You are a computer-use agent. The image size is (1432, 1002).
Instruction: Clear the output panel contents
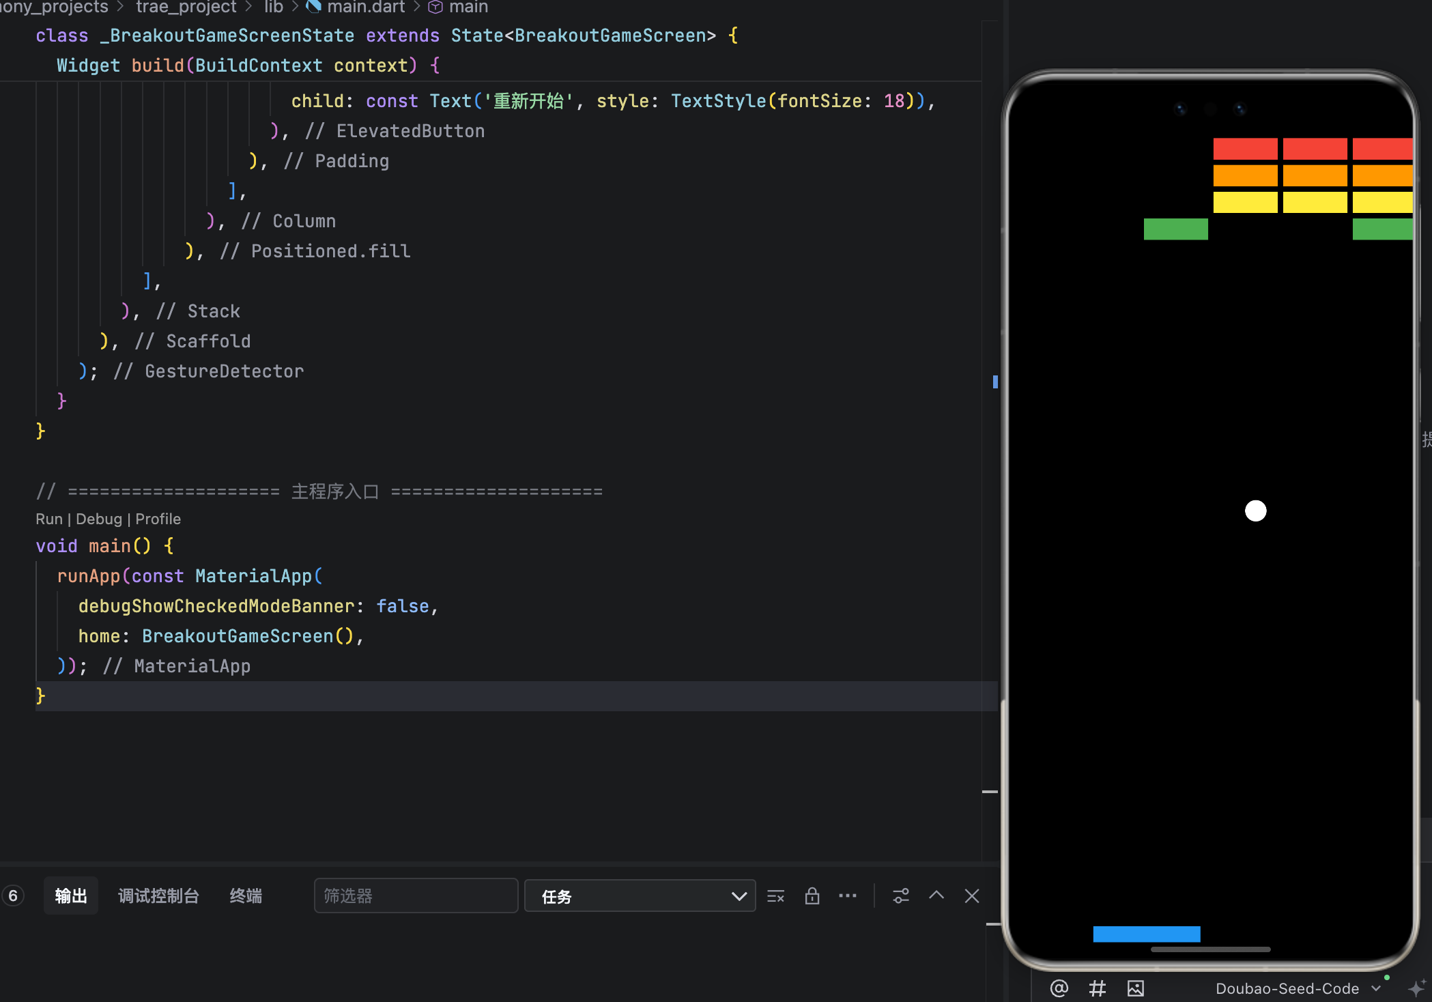(775, 896)
